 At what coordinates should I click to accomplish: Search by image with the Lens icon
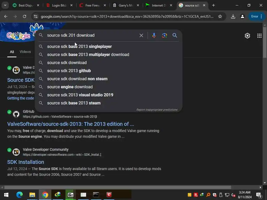pyautogui.click(x=164, y=35)
